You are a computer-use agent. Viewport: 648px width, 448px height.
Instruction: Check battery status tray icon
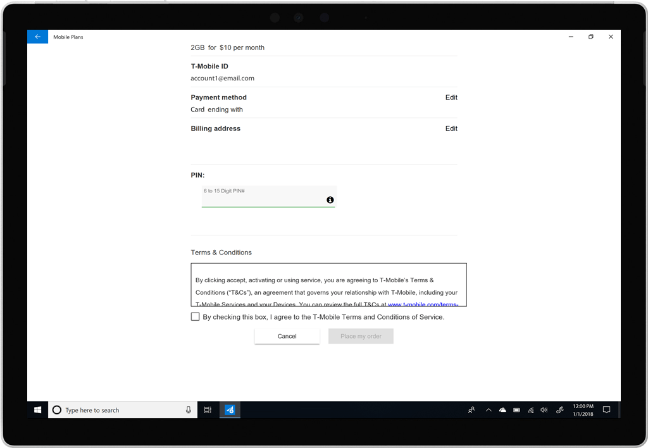click(x=516, y=410)
